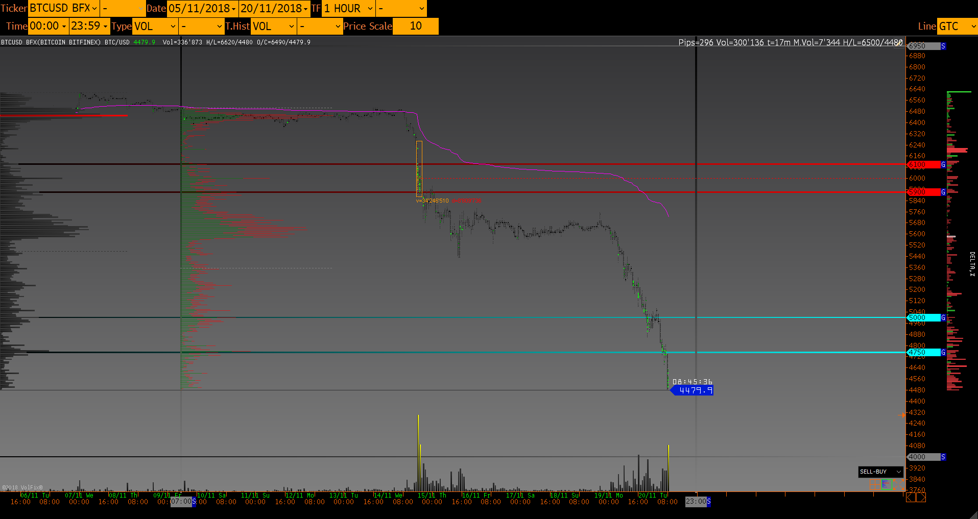Click the cyan 4750 price level label
Image resolution: width=978 pixels, height=519 pixels.
click(924, 352)
